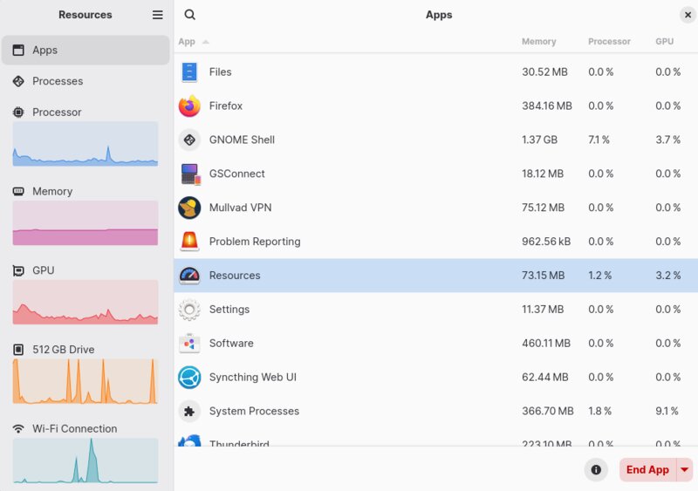
Task: Click the 512 GB Drive icon
Action: [x=18, y=350]
